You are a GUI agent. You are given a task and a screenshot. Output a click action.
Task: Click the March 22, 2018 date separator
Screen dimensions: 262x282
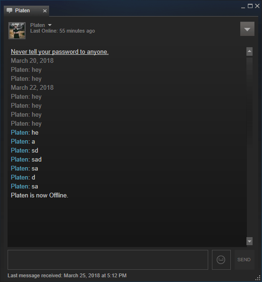tap(32, 87)
